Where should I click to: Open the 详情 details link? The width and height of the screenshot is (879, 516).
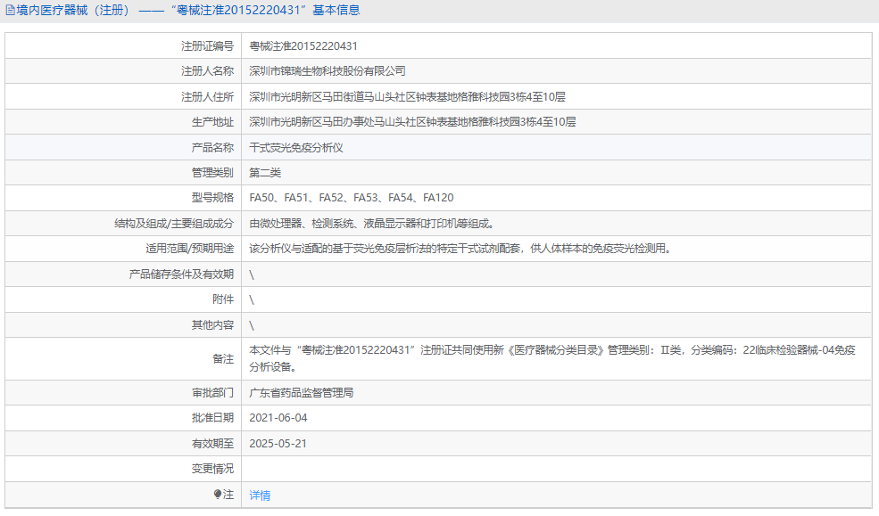[x=258, y=495]
